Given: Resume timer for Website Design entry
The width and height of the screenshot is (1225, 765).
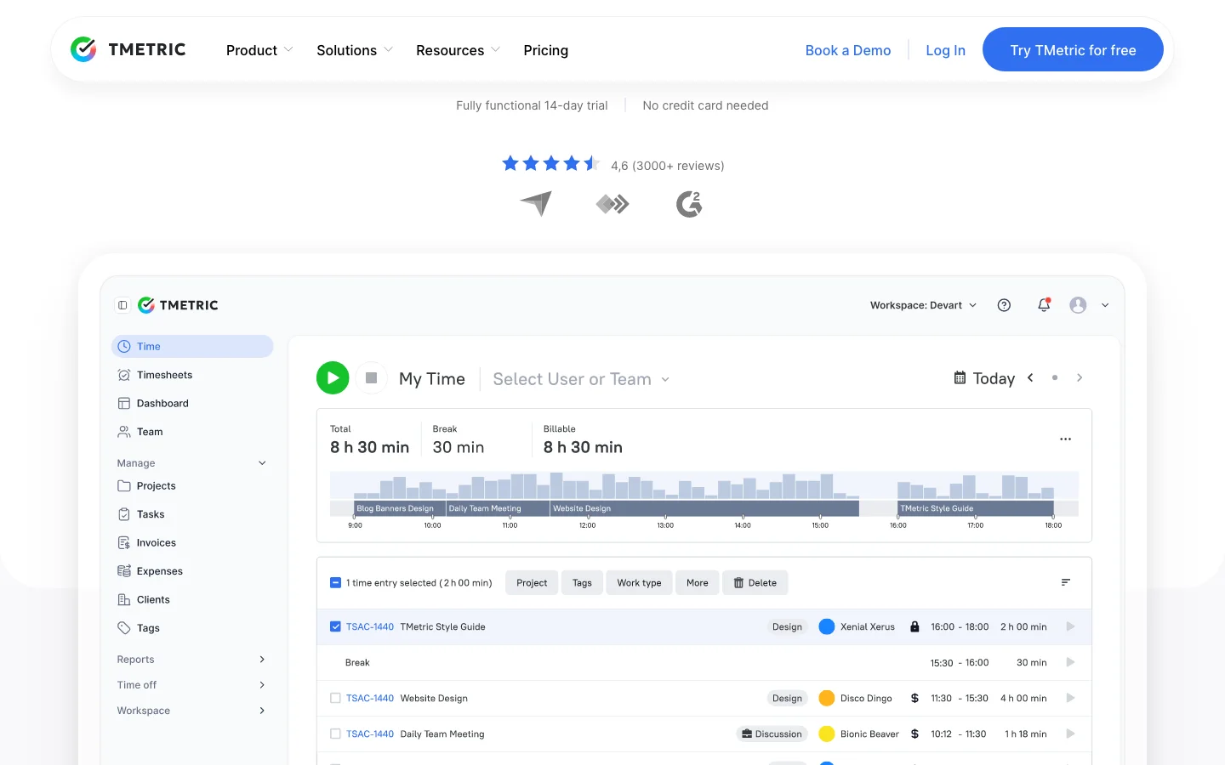Looking at the screenshot, I should (1070, 699).
